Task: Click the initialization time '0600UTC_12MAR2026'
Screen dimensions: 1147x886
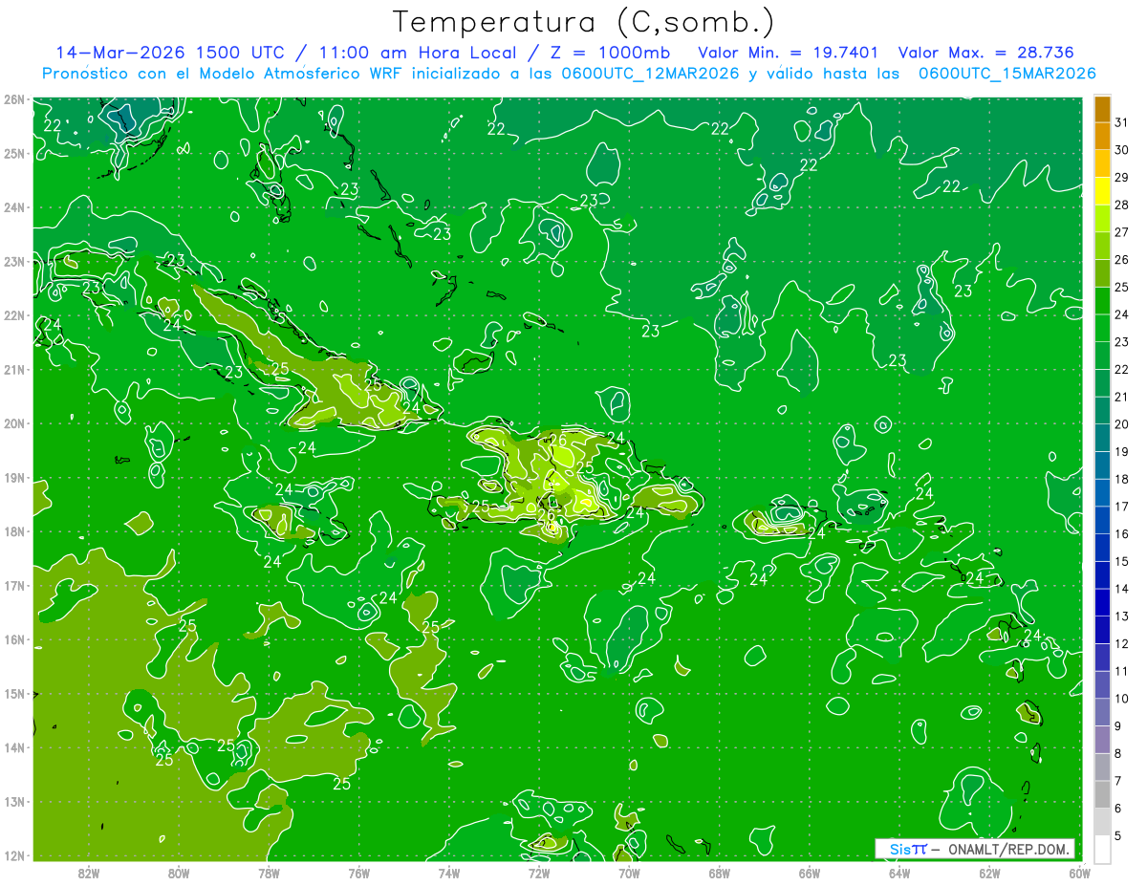Action: (x=650, y=74)
